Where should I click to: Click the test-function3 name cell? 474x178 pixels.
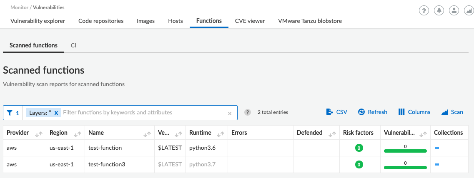point(106,164)
